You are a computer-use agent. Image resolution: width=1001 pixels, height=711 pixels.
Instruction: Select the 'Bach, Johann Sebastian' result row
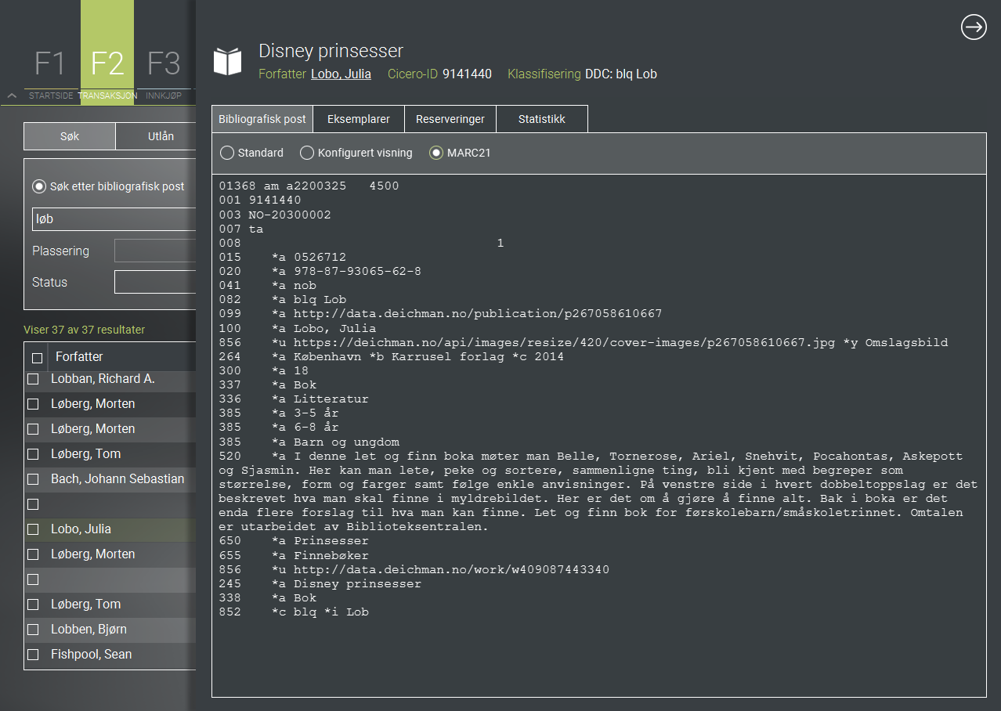(x=110, y=479)
